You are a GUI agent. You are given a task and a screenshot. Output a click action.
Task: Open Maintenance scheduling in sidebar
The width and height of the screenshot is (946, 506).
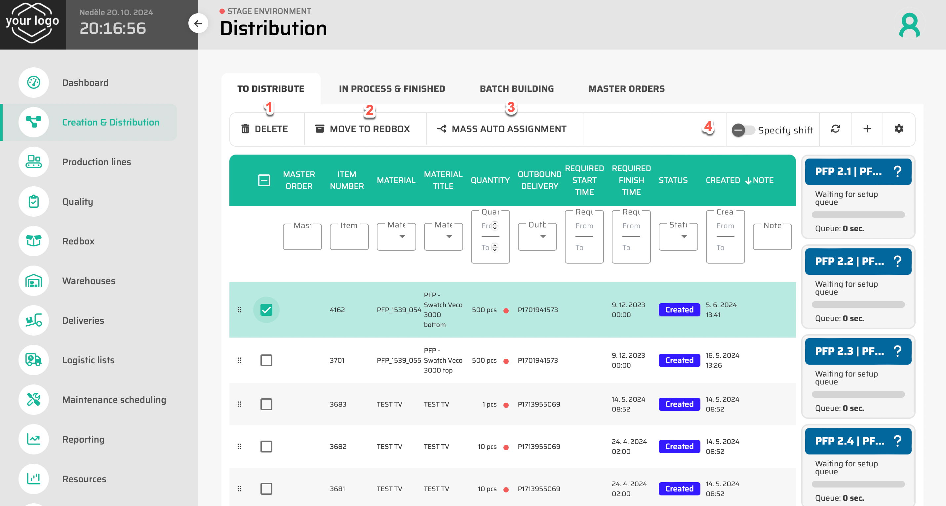pos(114,400)
